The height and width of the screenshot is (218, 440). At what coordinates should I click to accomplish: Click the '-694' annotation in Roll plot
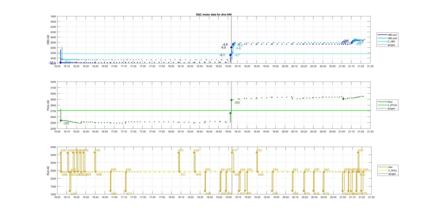click(198, 175)
